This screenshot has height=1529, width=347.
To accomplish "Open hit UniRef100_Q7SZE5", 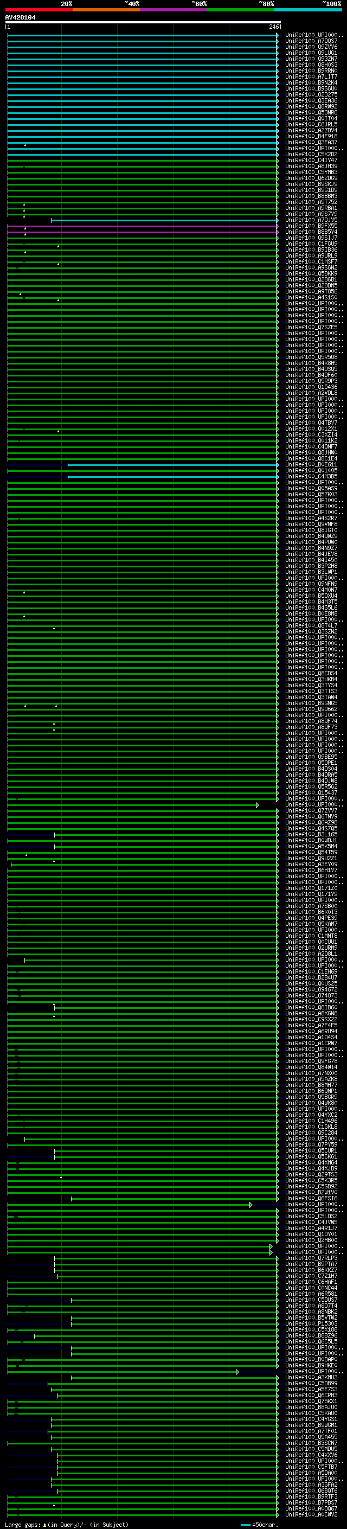I will [311, 327].
